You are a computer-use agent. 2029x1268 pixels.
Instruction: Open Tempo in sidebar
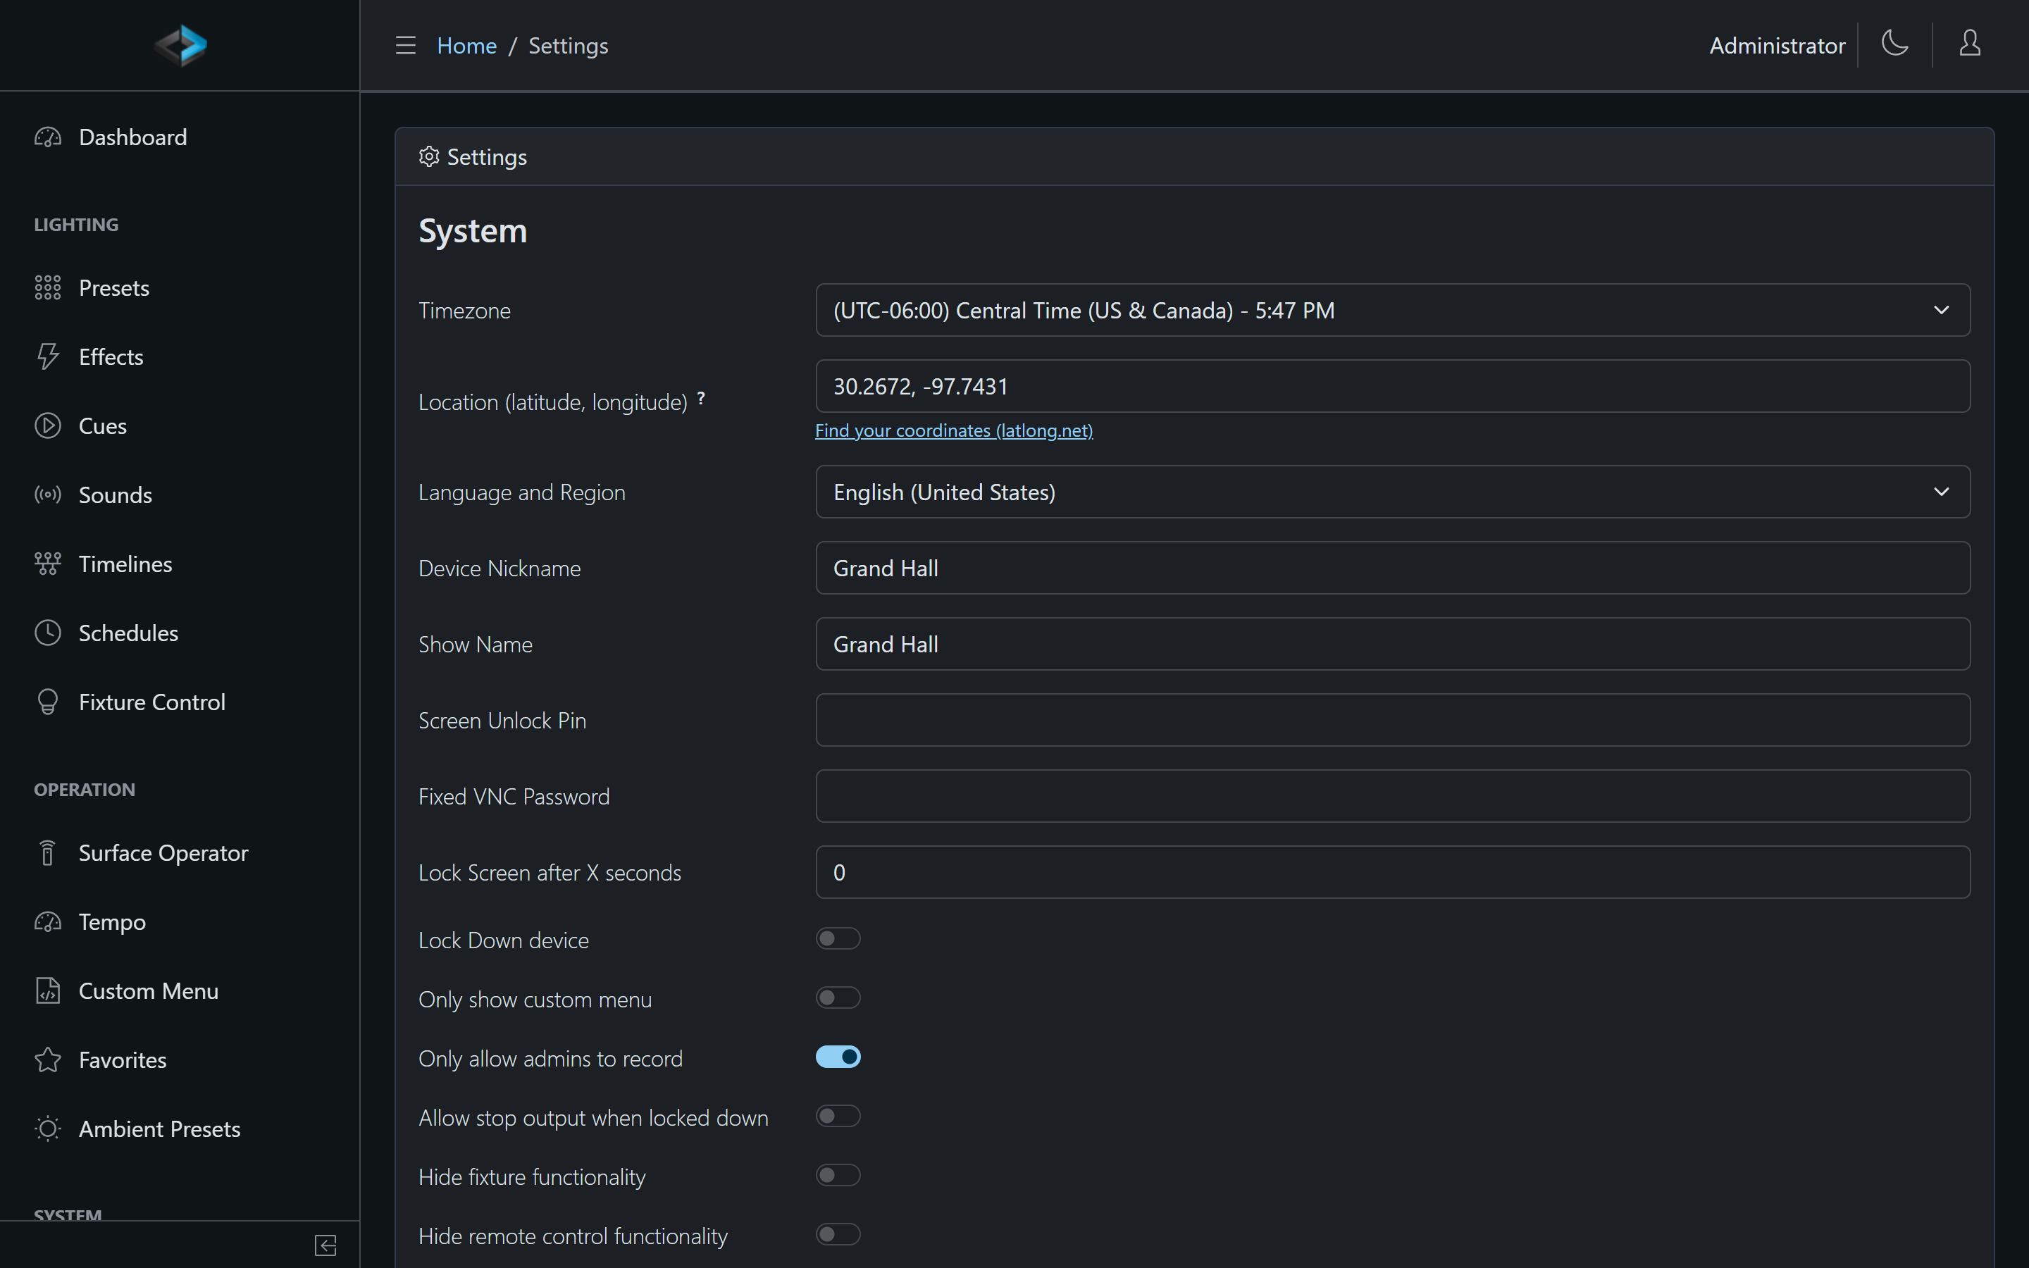click(112, 921)
